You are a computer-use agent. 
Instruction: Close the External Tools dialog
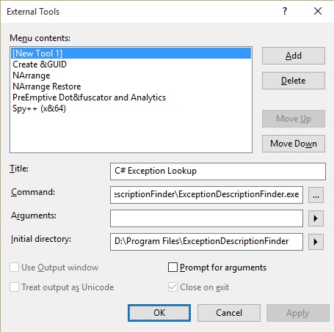[x=318, y=11]
